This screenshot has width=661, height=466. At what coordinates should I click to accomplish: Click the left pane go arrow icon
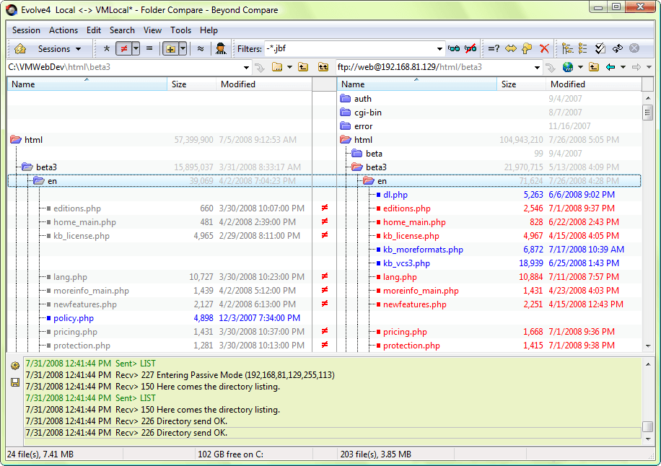coord(259,67)
